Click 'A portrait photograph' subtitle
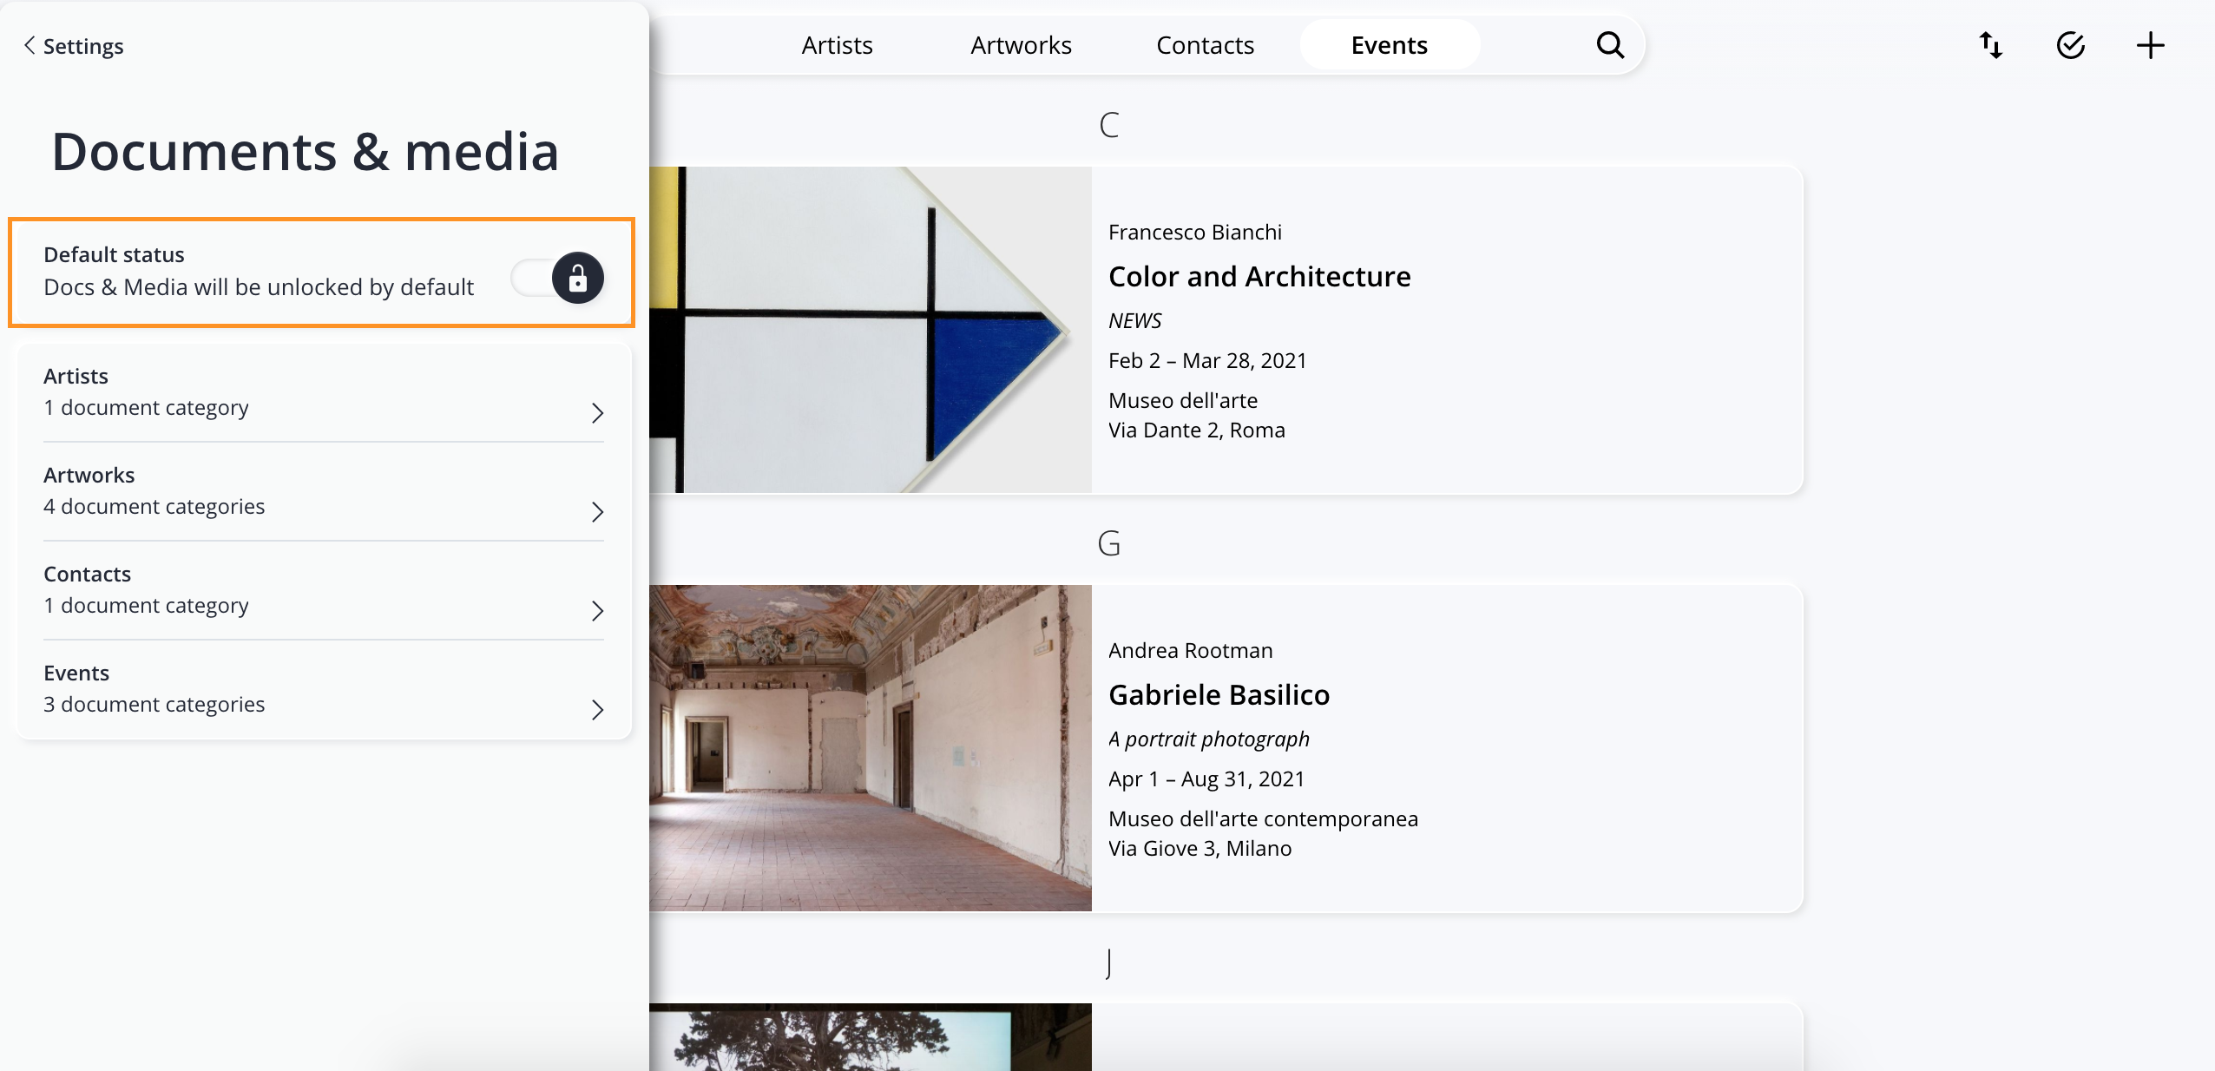2215x1071 pixels. point(1209,739)
